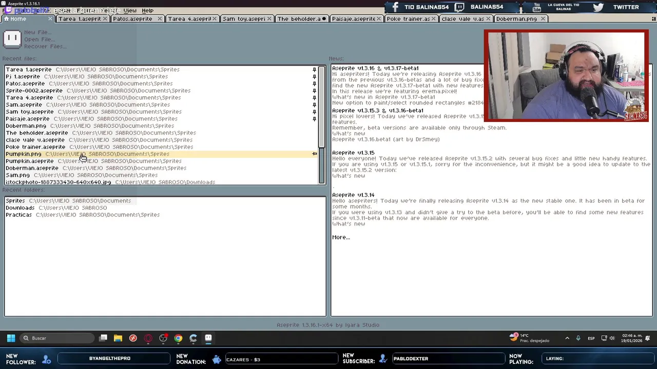657x369 pixels.
Task: Close the Doberman.png tab
Action: (543, 19)
